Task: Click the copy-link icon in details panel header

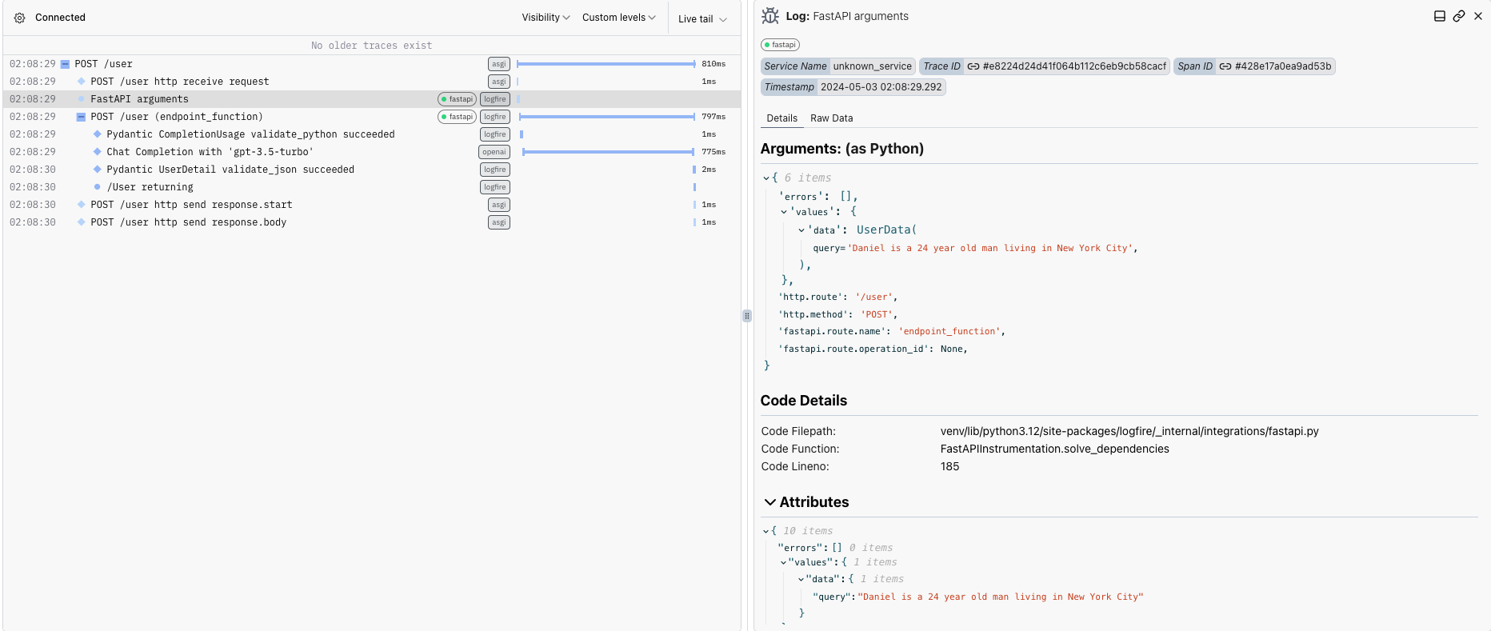Action: coord(1458,16)
